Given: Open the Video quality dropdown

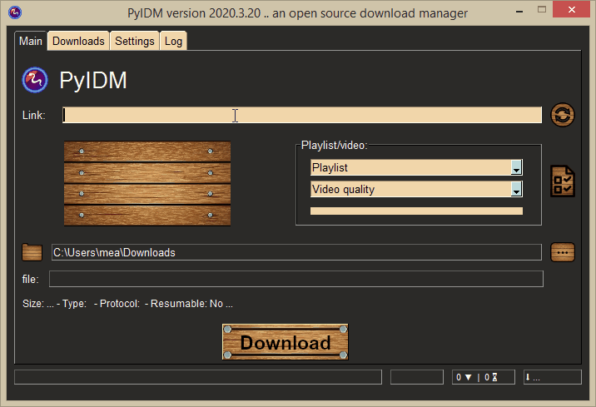Looking at the screenshot, I should point(416,189).
